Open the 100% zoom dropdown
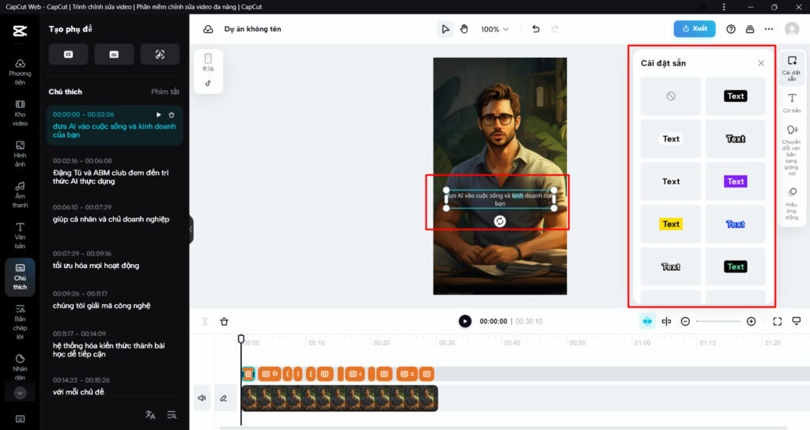Image resolution: width=810 pixels, height=430 pixels. pos(495,29)
